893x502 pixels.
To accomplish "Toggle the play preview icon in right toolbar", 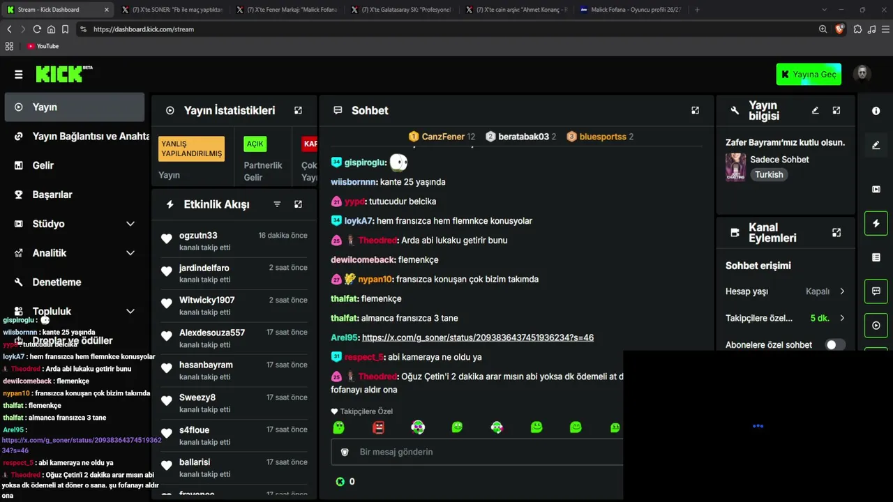I will tap(876, 326).
